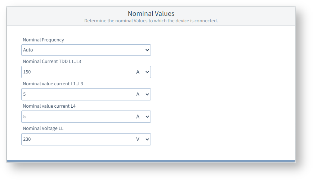This screenshot has height=180, width=313.
Task: Click the chevron arrow of Nominal Frequency
Action: click(x=147, y=50)
